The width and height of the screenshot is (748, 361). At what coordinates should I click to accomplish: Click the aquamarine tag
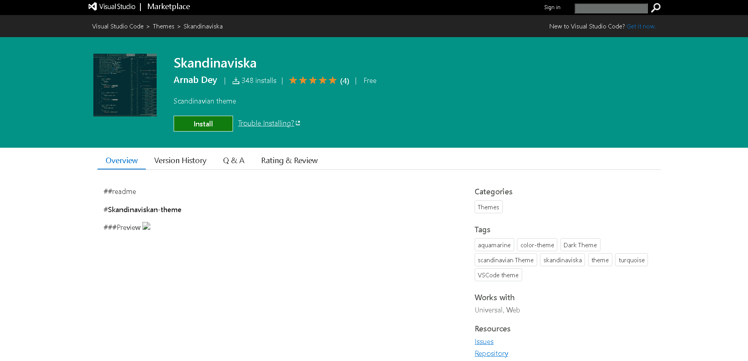coord(494,245)
